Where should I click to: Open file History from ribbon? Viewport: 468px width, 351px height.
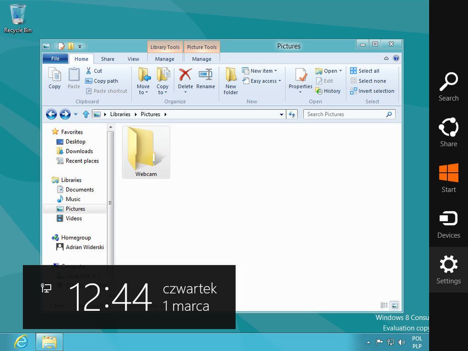tap(328, 91)
